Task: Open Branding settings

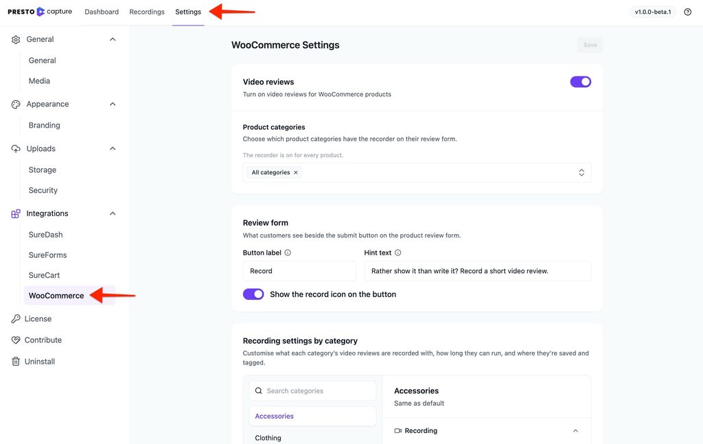Action: point(45,126)
